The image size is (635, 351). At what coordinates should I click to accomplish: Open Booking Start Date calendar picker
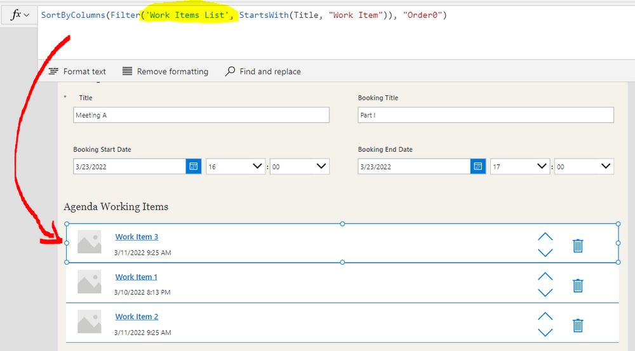pos(194,166)
